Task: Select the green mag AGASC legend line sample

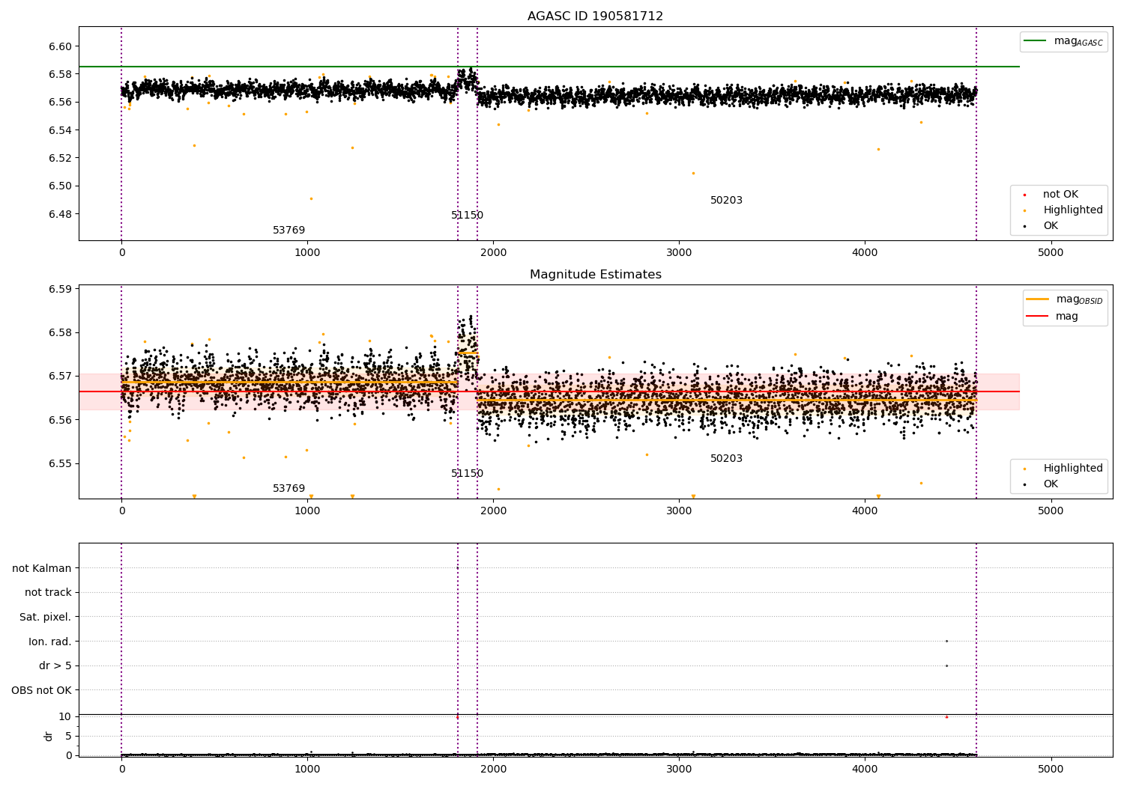Action: [1036, 41]
